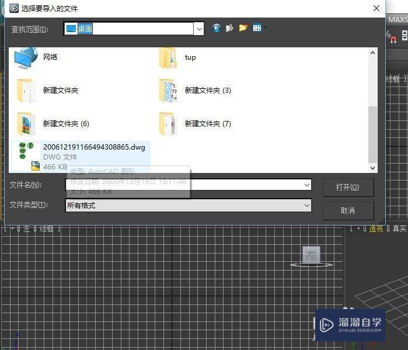The image size is (408, 350).
Task: Expand the 文件名 filename dropdown
Action: [307, 185]
